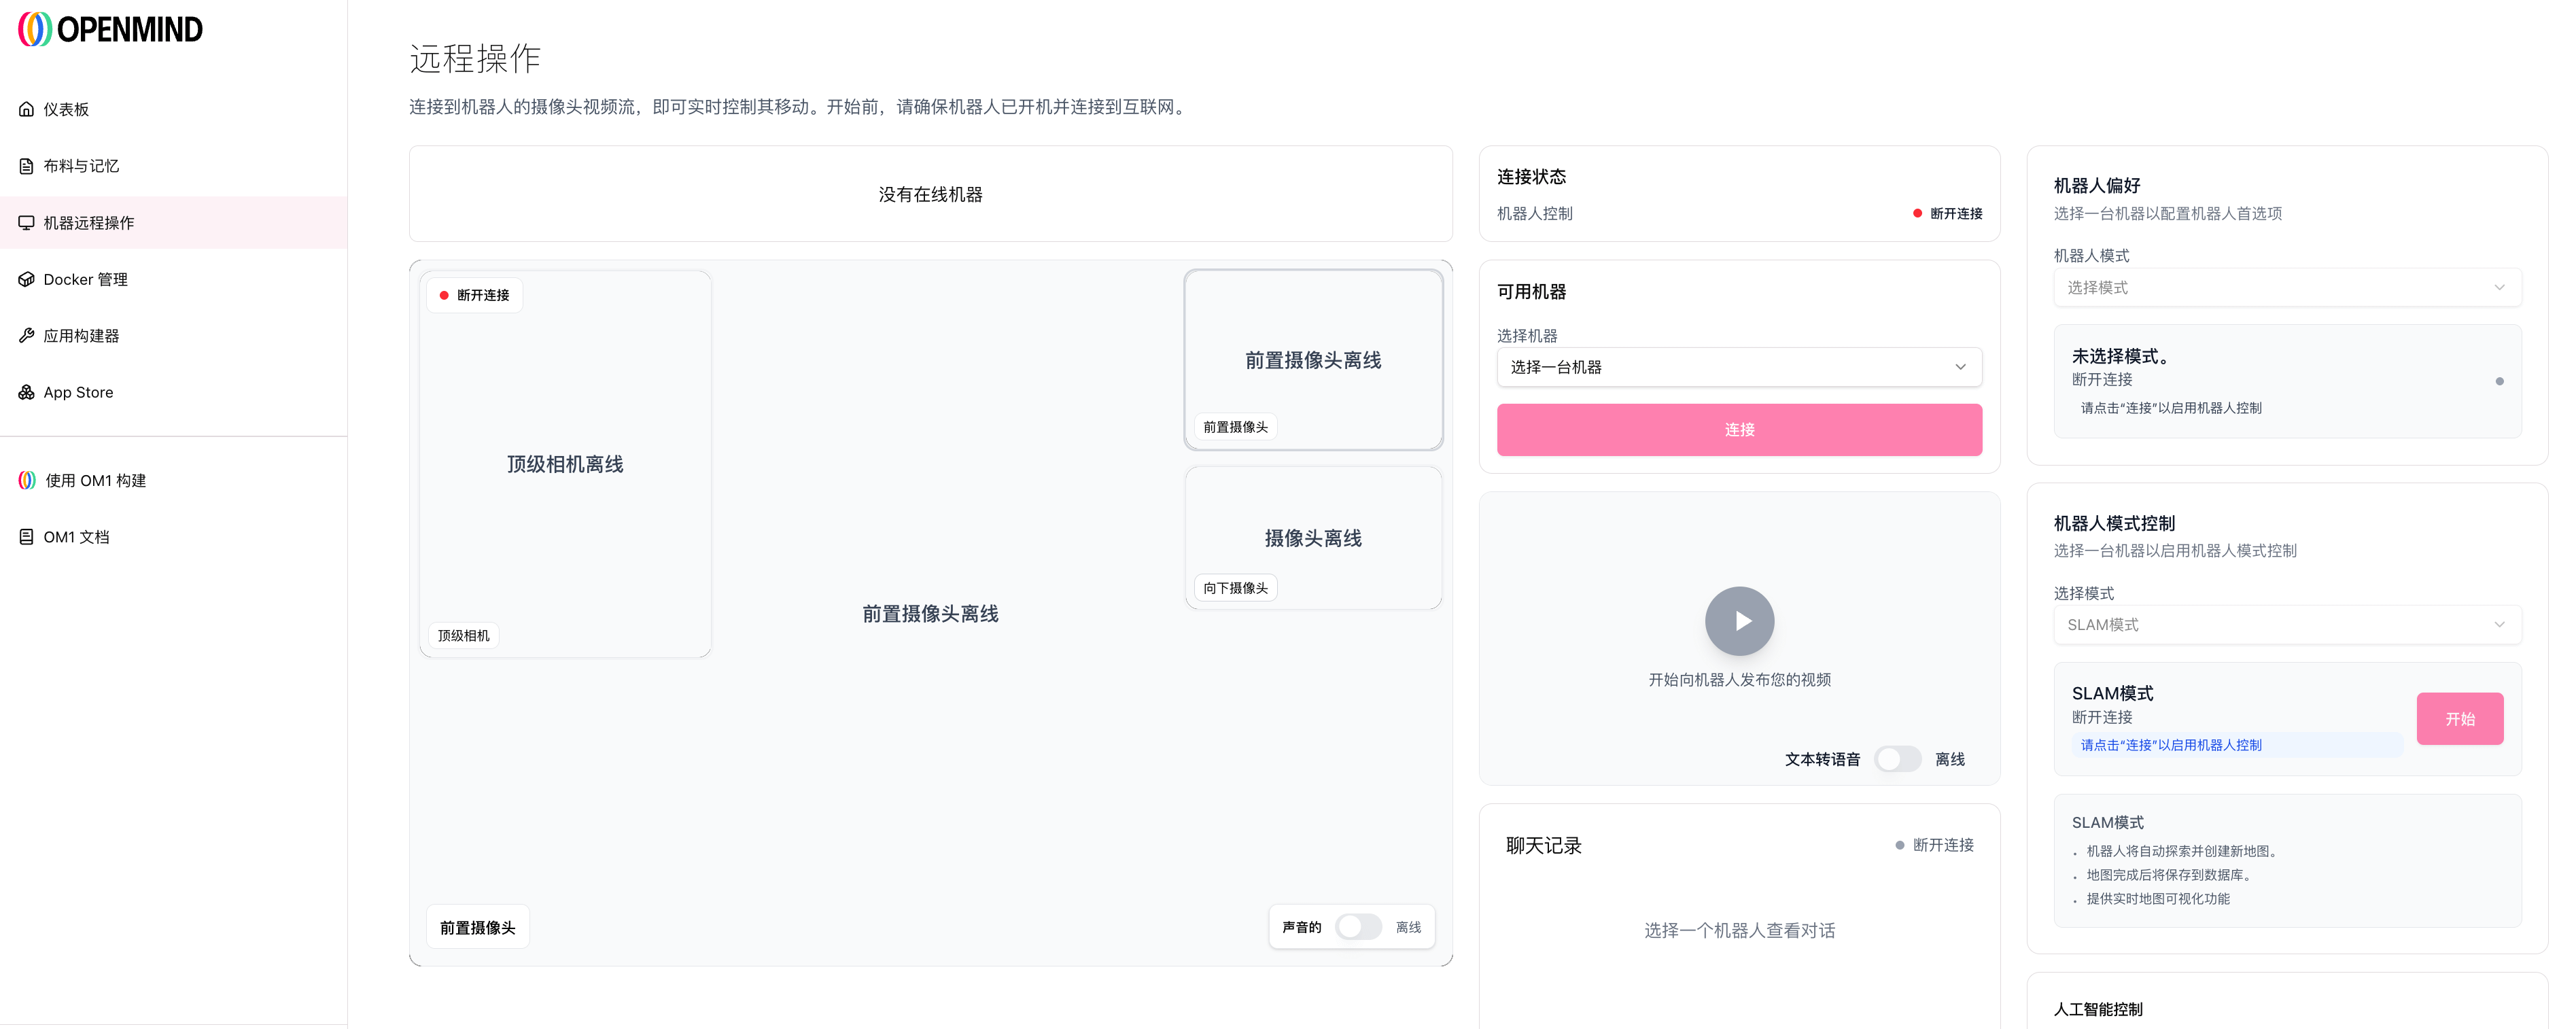Screen dimensions: 2576x1029
Task: Click the 开始 button for SLAM mode
Action: 2459,719
